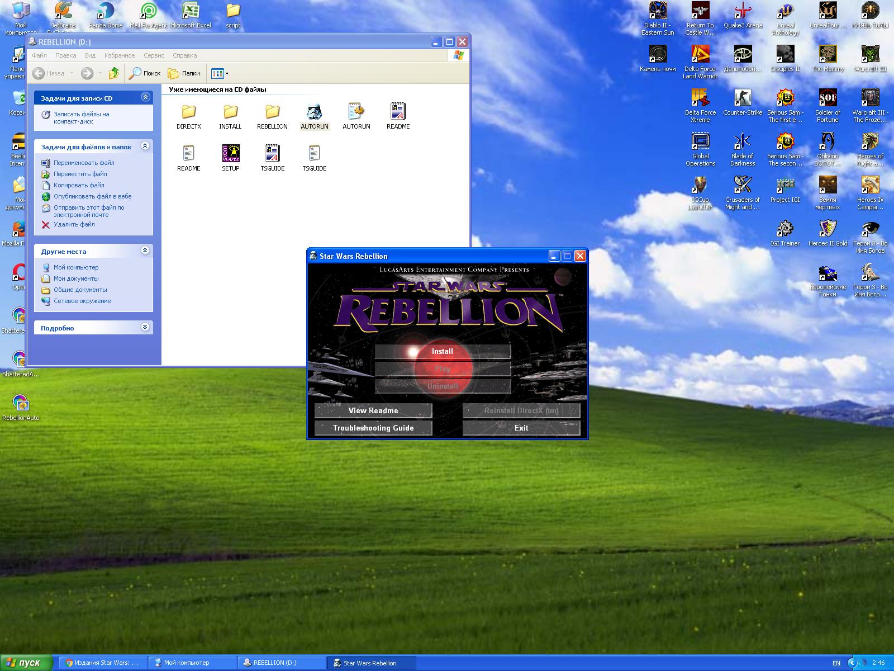Open the DIRECTX folder

(188, 112)
